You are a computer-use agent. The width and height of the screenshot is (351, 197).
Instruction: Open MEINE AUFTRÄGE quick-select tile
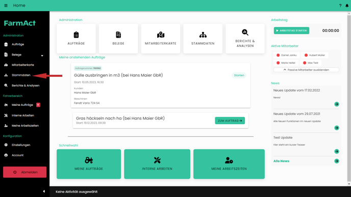click(89, 164)
